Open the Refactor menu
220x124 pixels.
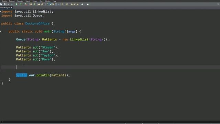click(x=12, y=1)
